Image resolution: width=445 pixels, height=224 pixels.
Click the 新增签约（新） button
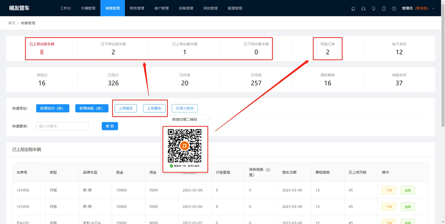(53, 108)
